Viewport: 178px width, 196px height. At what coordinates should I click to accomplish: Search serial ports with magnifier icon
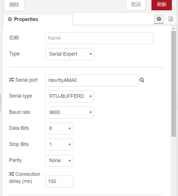(x=142, y=80)
